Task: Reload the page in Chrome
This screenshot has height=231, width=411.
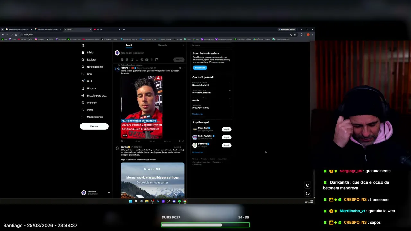Action: coord(12,35)
